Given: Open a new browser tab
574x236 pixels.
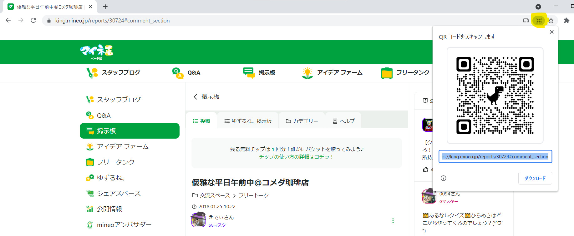Looking at the screenshot, I should [x=105, y=7].
